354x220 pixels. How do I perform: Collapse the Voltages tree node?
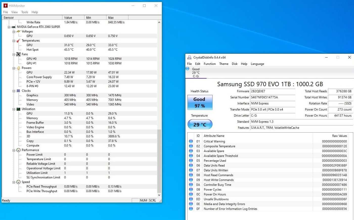(x=14, y=31)
